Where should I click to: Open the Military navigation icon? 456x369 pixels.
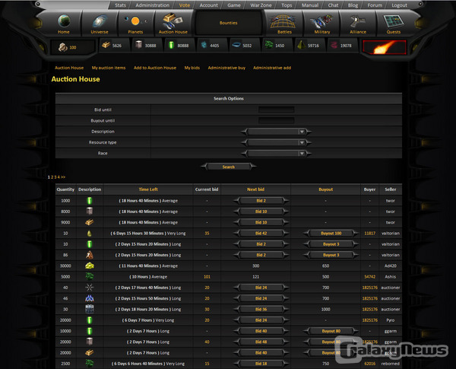click(321, 23)
